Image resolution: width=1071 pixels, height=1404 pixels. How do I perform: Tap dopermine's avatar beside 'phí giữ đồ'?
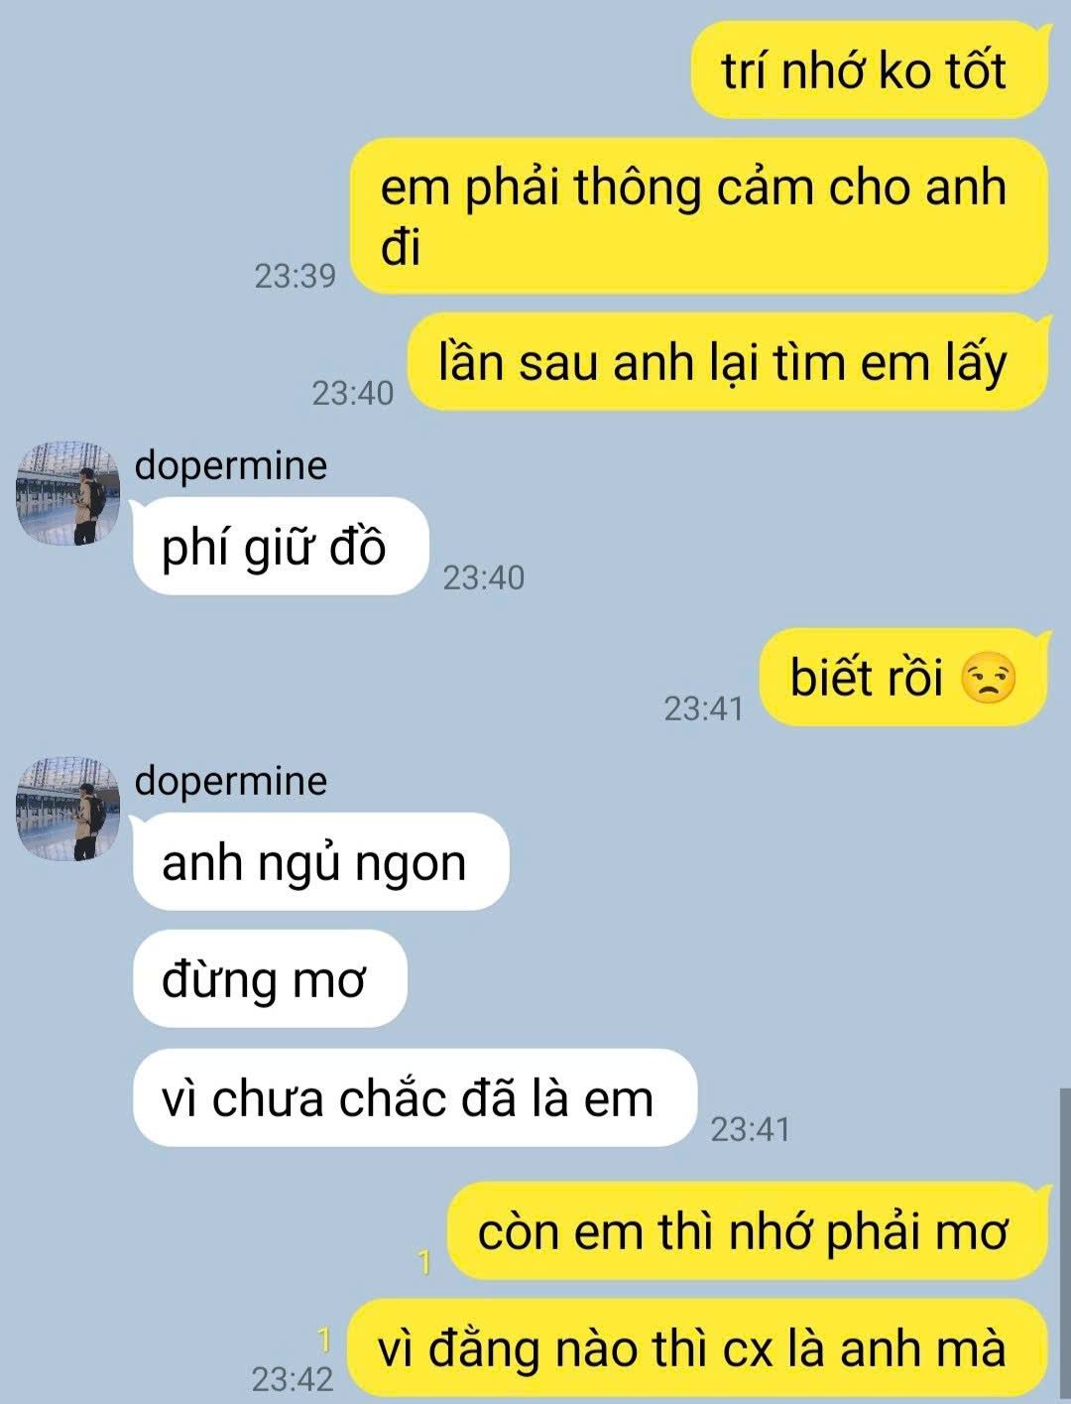tap(69, 493)
